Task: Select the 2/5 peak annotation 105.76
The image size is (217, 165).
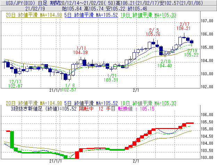Action: 153,35
